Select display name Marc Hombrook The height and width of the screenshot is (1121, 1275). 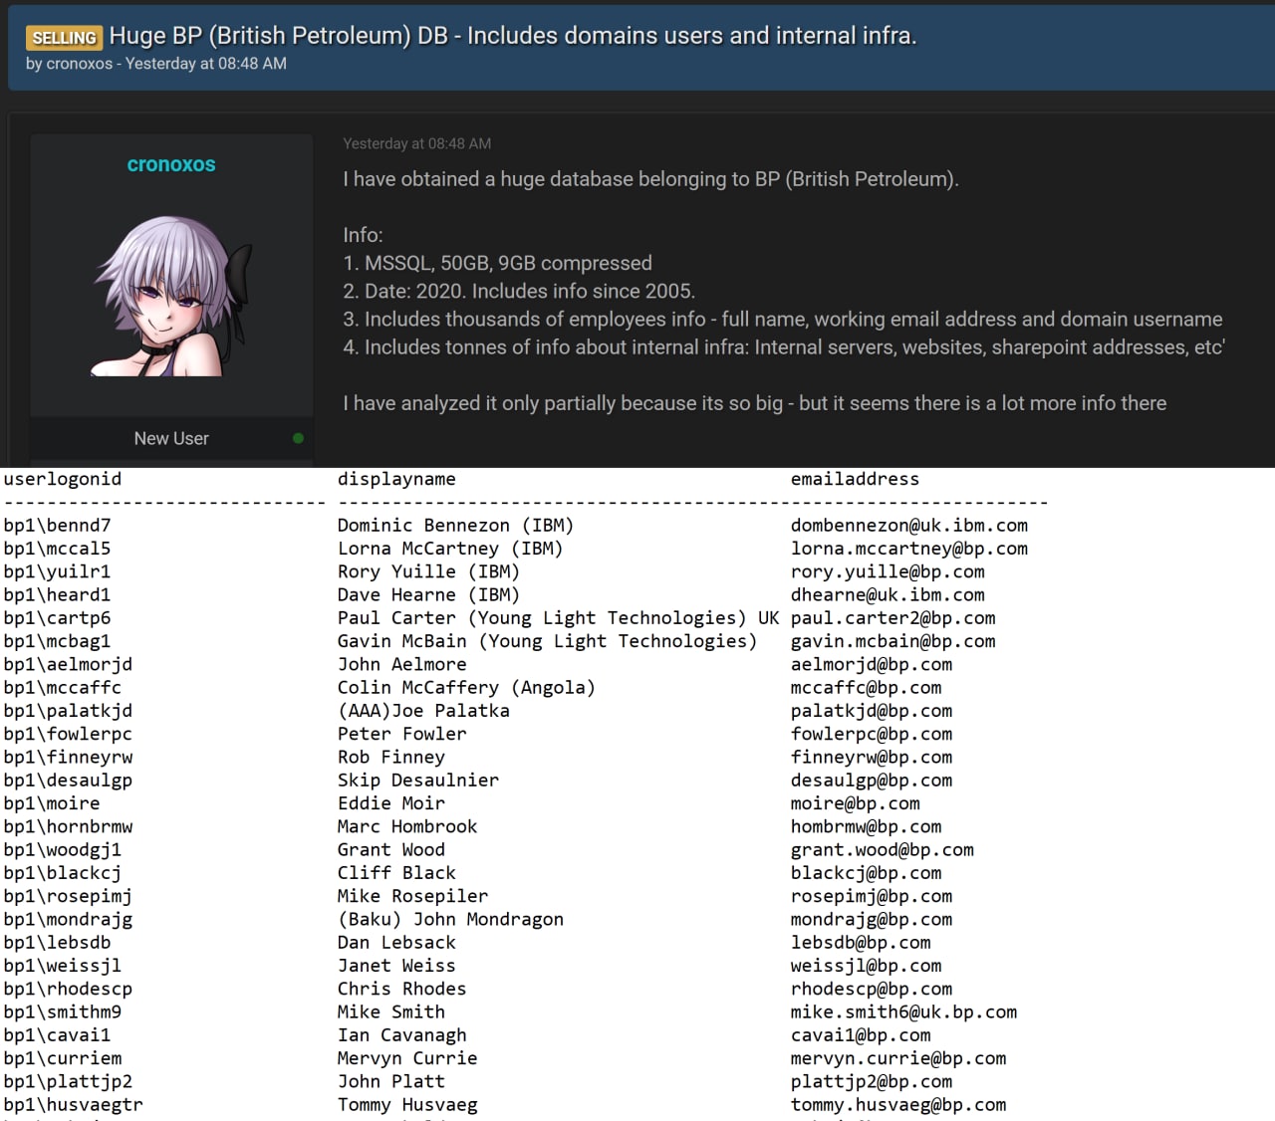407,826
